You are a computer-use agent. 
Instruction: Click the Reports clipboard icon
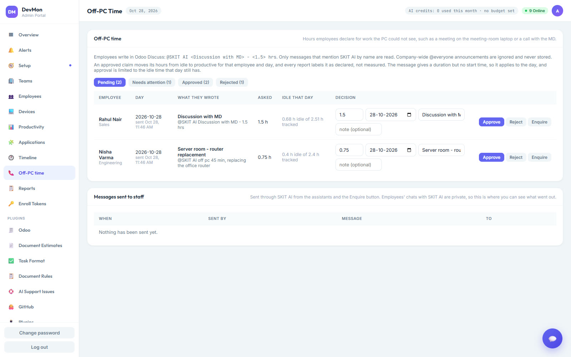coord(11,188)
